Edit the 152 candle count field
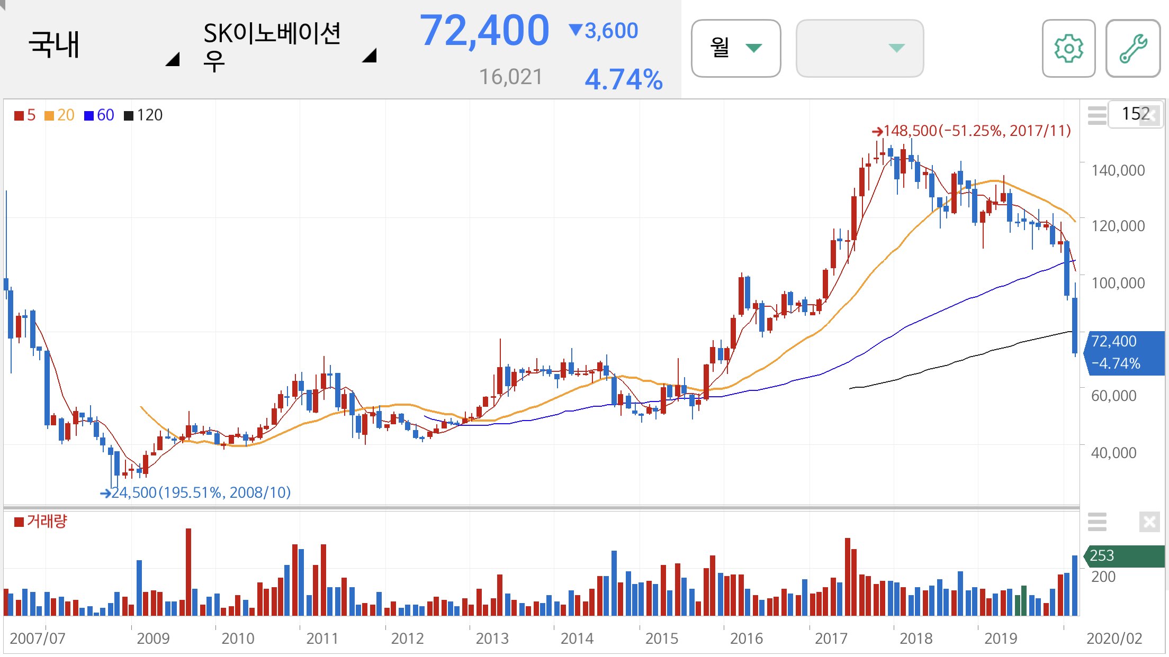 pyautogui.click(x=1135, y=114)
